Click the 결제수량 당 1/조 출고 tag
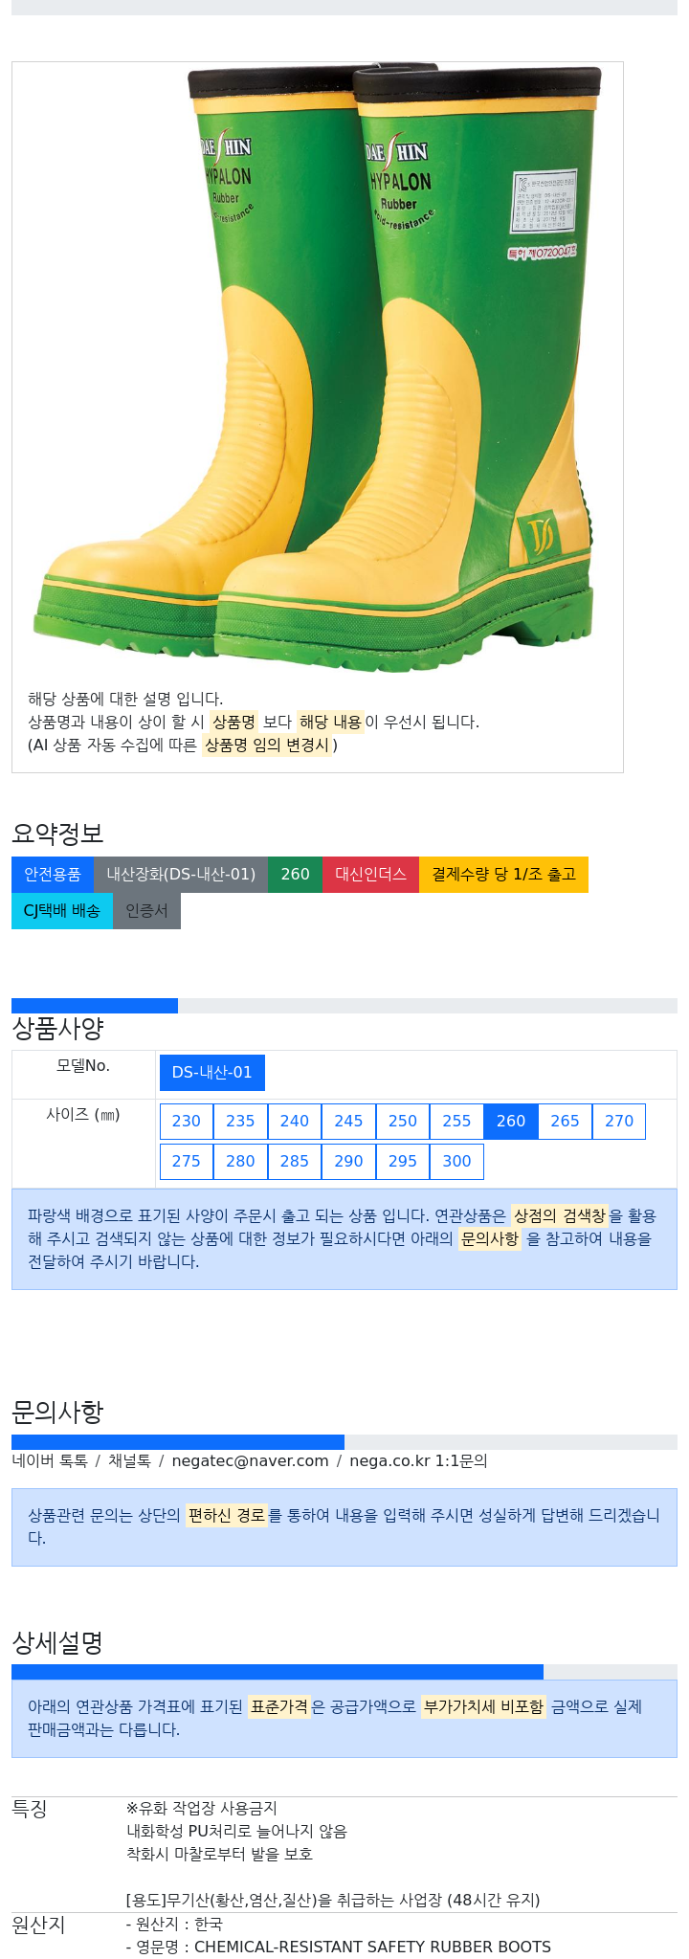 tap(503, 875)
